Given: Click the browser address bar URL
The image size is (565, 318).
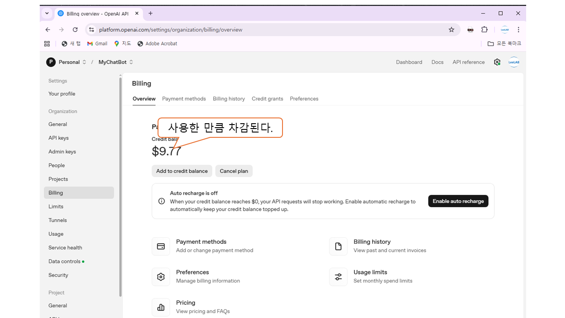Looking at the screenshot, I should tap(170, 30).
